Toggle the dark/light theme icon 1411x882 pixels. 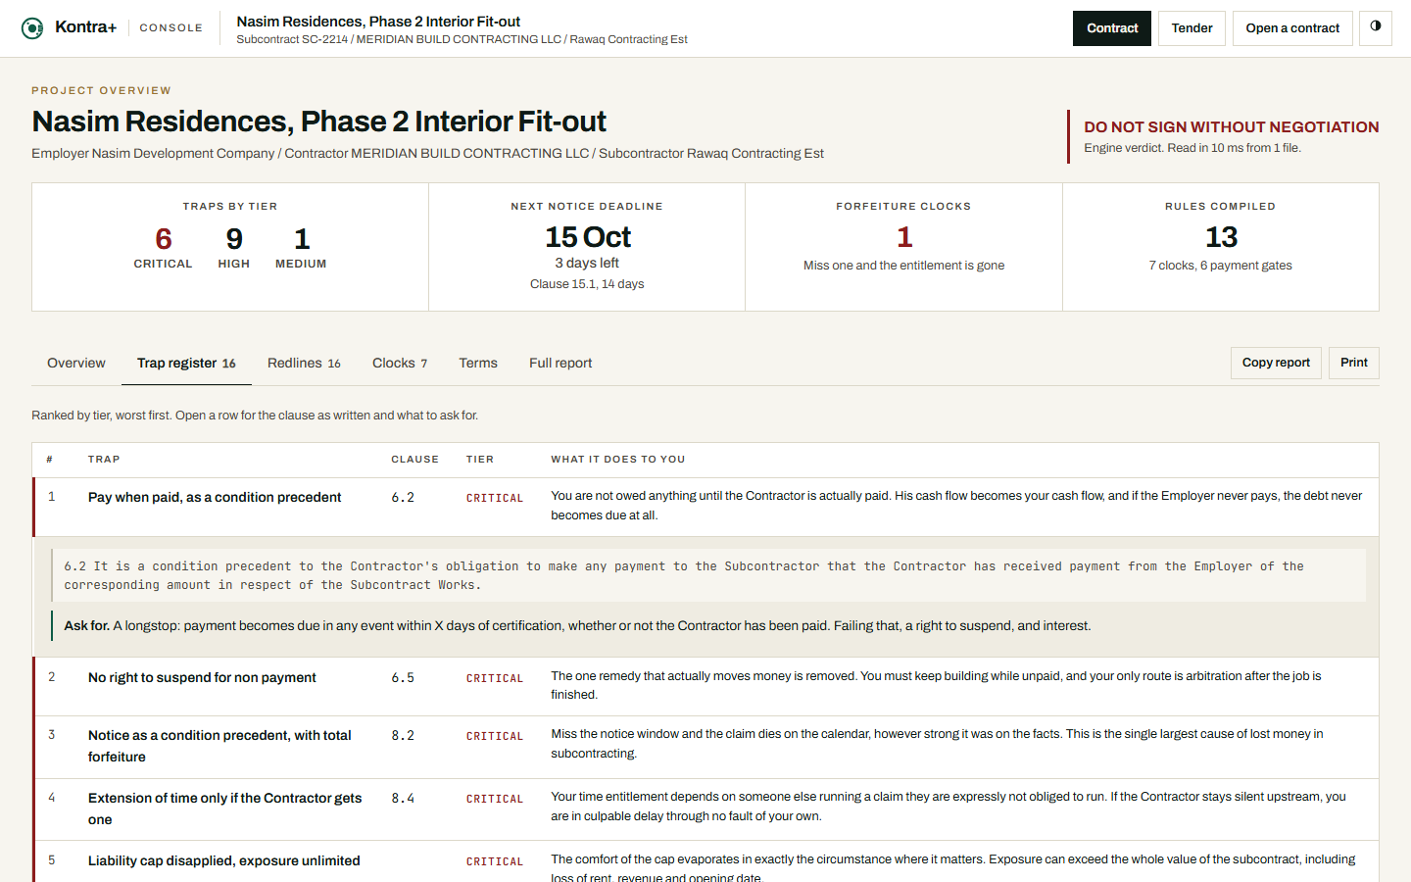pyautogui.click(x=1376, y=27)
